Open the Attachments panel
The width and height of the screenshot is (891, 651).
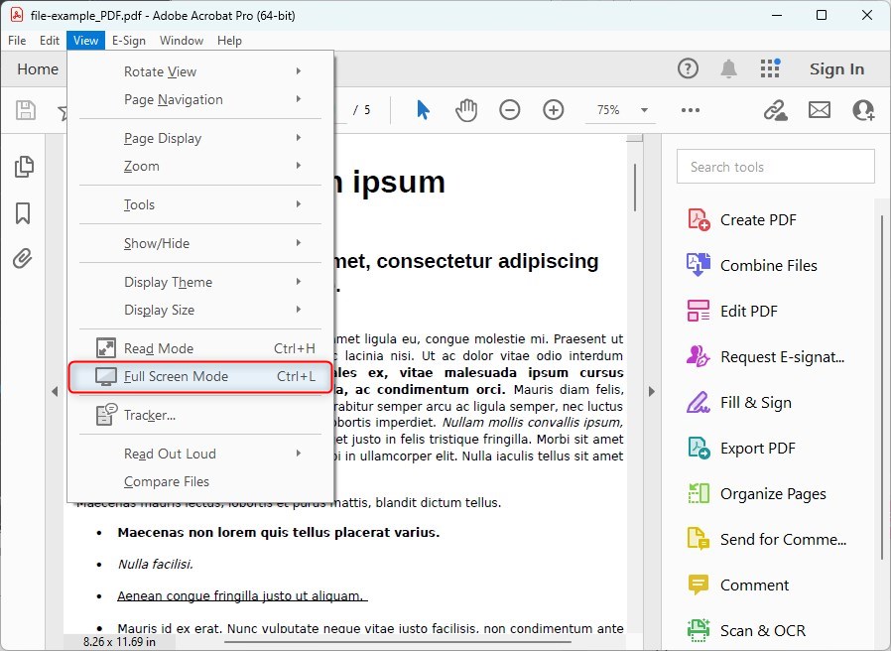(x=24, y=258)
